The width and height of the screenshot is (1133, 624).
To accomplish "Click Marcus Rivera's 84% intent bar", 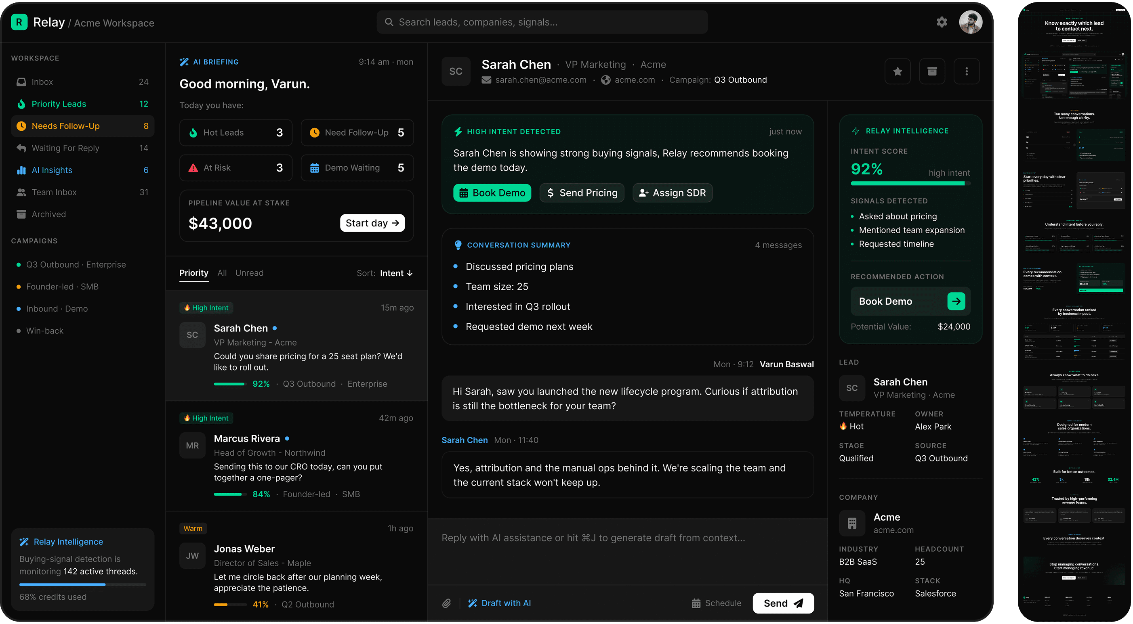I will click(x=230, y=494).
